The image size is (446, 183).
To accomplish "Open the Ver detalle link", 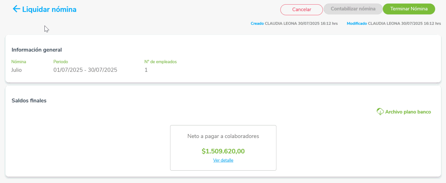I will [223, 160].
